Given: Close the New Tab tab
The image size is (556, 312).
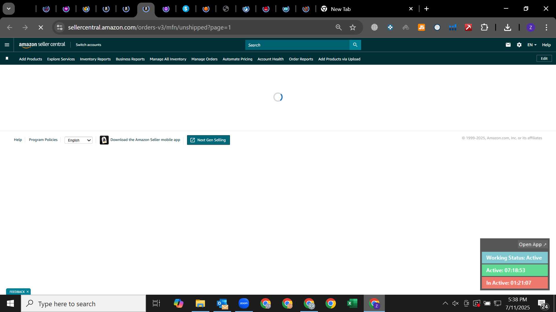Looking at the screenshot, I should (411, 9).
